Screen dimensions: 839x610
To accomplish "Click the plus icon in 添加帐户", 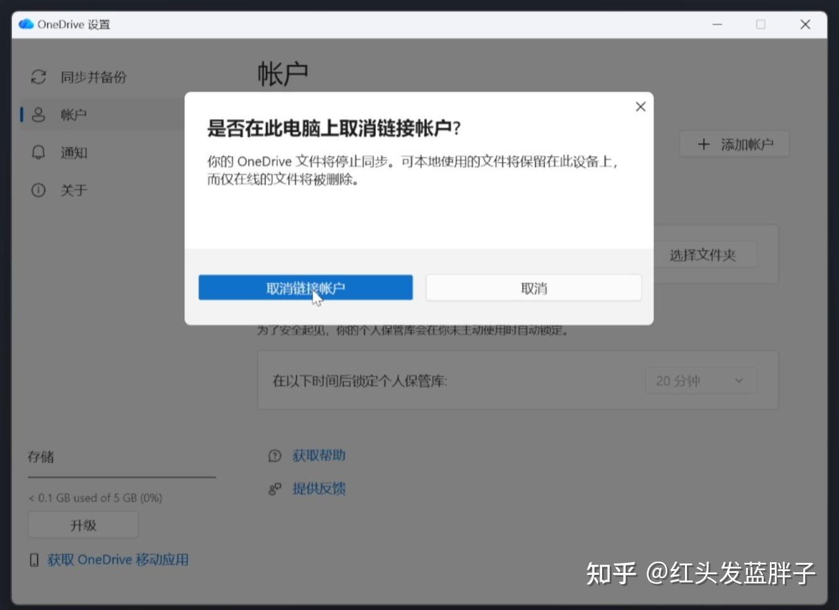I will point(704,144).
